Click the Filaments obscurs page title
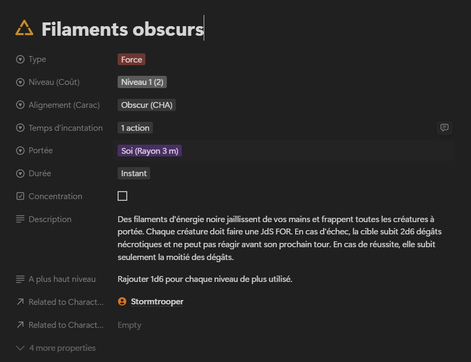Image resolution: width=471 pixels, height=362 pixels. 122,29
